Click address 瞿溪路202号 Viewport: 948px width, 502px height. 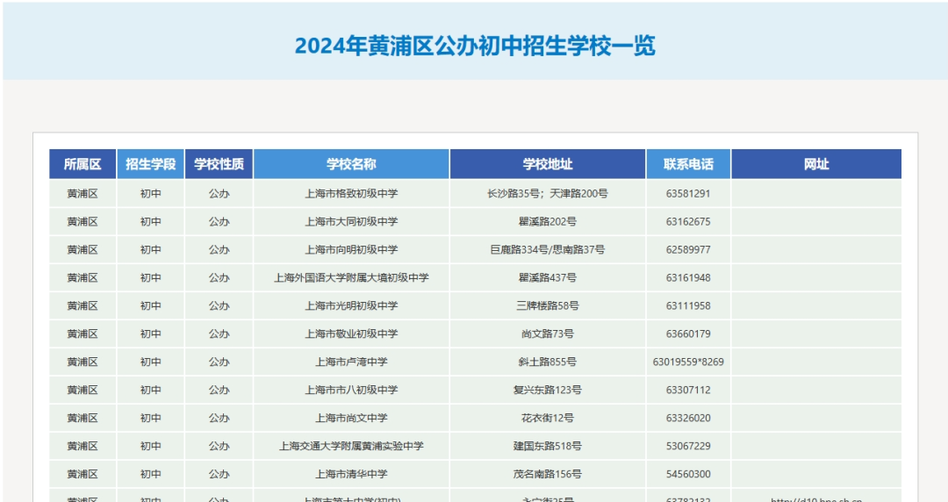(548, 221)
